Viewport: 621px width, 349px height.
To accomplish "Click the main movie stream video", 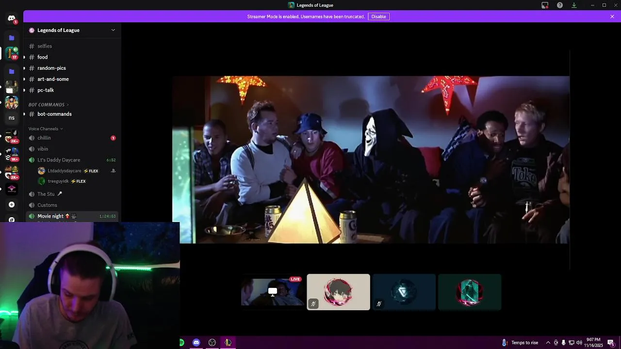I will click(371, 159).
